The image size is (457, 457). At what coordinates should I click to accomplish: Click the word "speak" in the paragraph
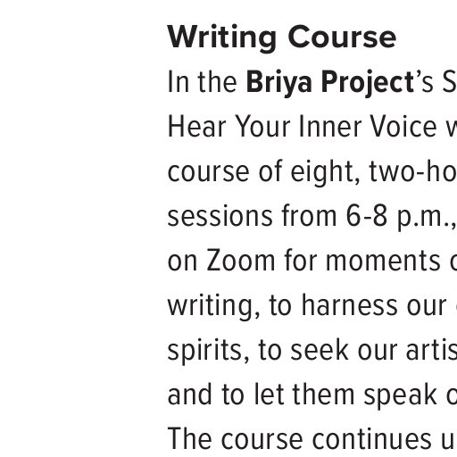click(400, 395)
